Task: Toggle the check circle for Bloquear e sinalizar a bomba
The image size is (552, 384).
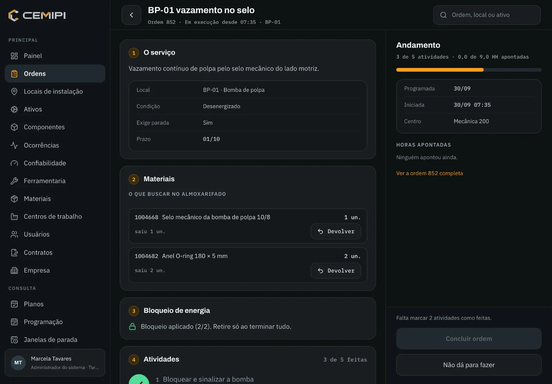Action: (x=139, y=379)
